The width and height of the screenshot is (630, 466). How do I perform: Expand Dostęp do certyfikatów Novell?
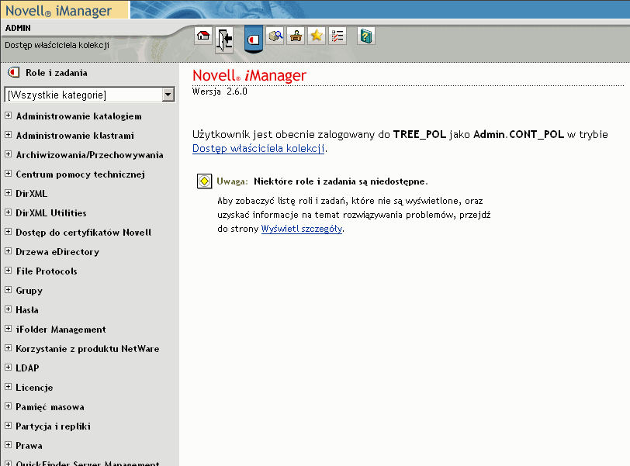[x=8, y=232]
